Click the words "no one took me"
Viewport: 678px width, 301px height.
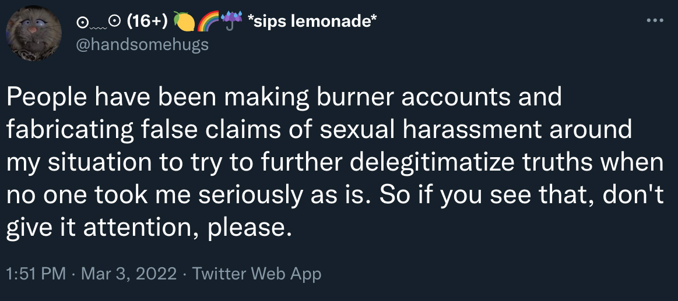100,195
